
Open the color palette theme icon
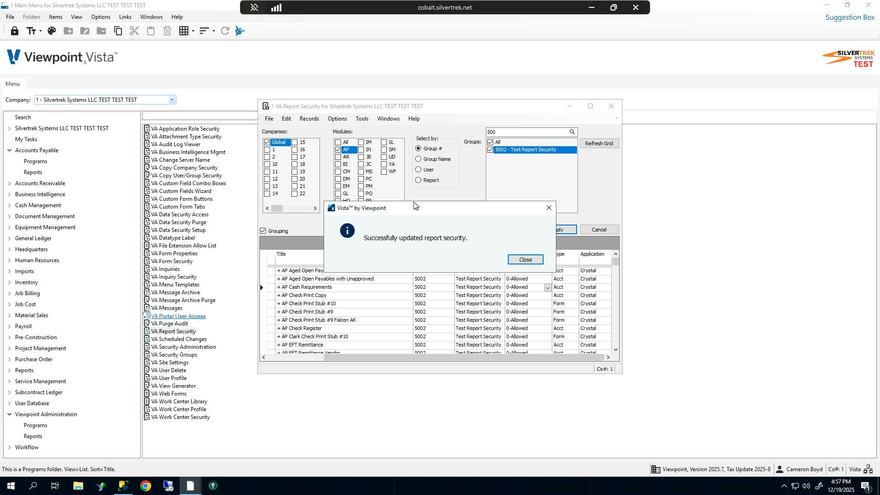tap(52, 31)
